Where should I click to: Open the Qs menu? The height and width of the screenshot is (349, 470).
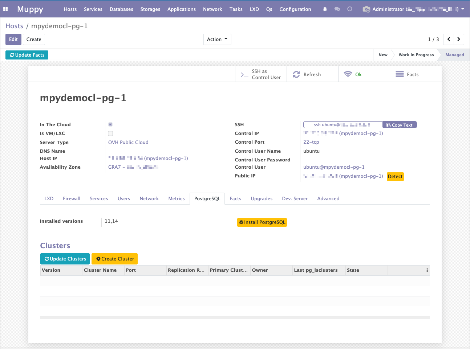269,9
